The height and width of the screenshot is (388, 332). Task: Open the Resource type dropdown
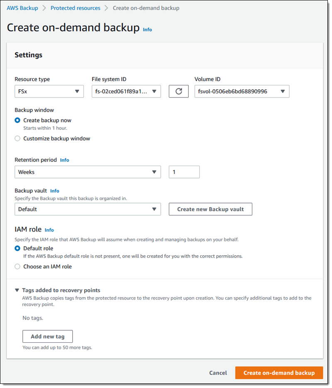49,91
